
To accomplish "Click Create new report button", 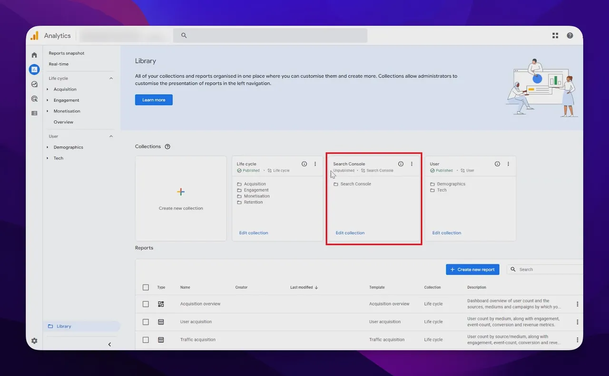I will pos(472,270).
